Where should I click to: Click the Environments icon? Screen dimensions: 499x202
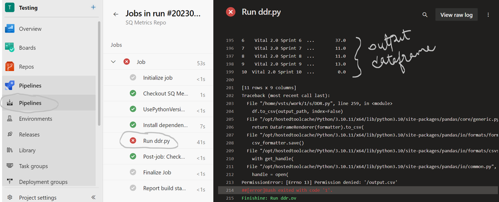pos(9,119)
